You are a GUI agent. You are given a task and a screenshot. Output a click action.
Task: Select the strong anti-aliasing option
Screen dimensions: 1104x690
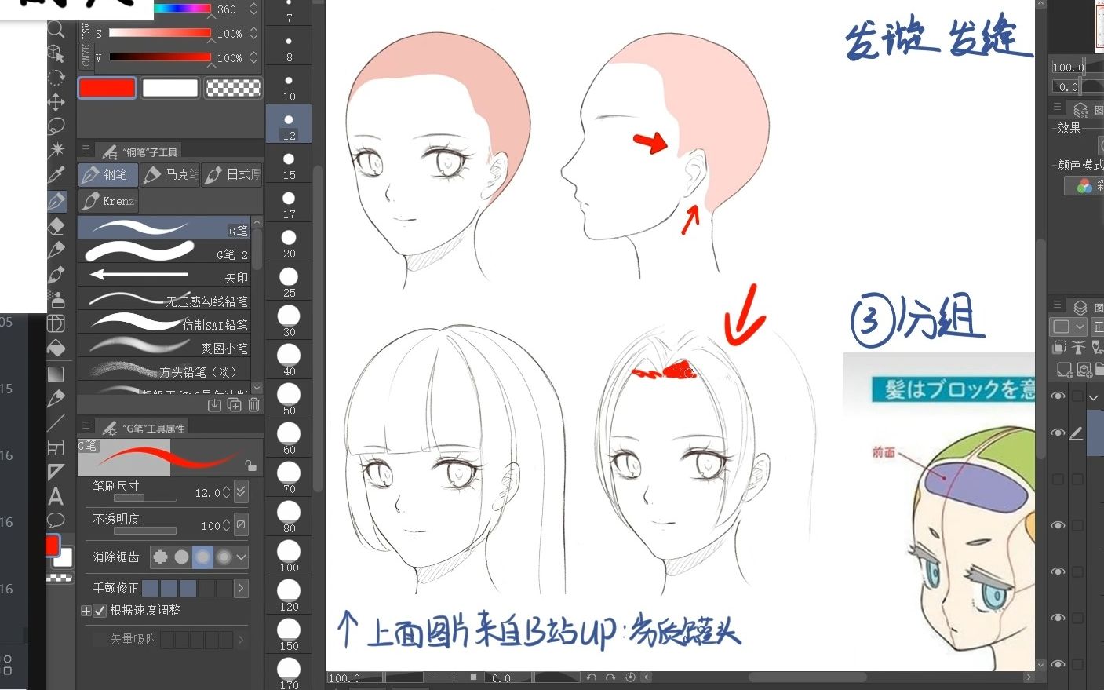tap(224, 557)
